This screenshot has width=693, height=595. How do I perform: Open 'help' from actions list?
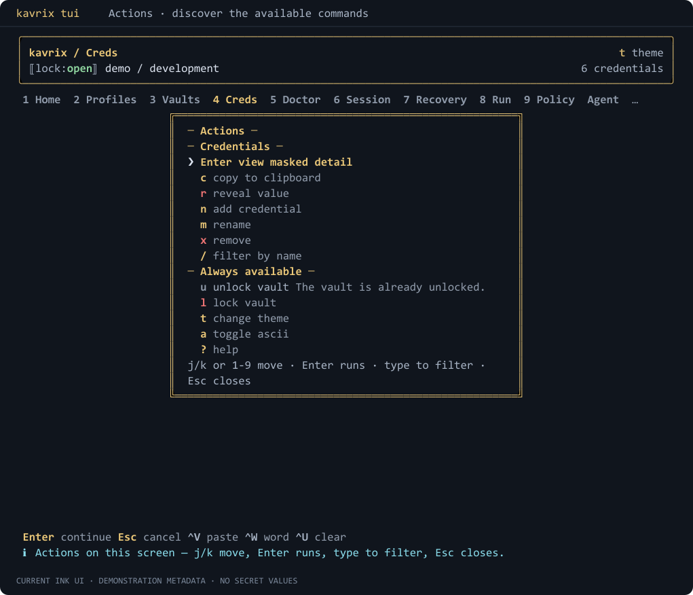219,350
